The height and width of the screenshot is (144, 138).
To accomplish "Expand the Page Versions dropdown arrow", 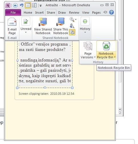I will [x=95, y=57].
